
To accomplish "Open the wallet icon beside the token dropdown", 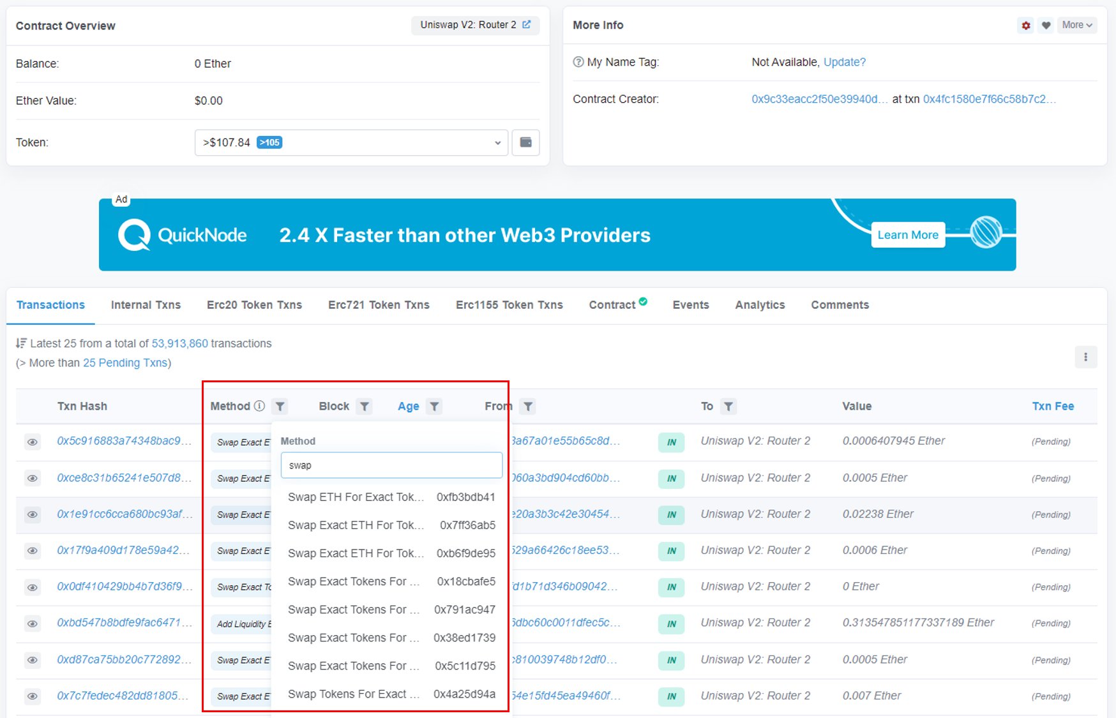I will [525, 142].
